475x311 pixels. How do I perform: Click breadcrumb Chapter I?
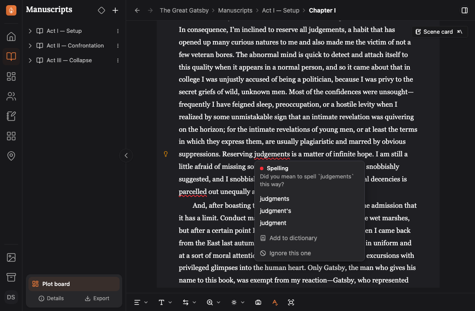click(x=322, y=10)
